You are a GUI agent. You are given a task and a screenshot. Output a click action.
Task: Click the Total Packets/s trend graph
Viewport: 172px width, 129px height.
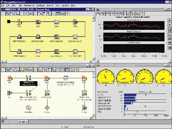134,25
